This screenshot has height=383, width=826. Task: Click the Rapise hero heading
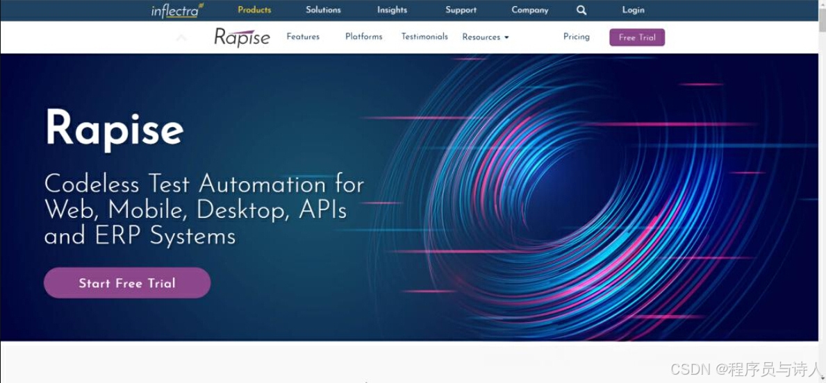(115, 130)
